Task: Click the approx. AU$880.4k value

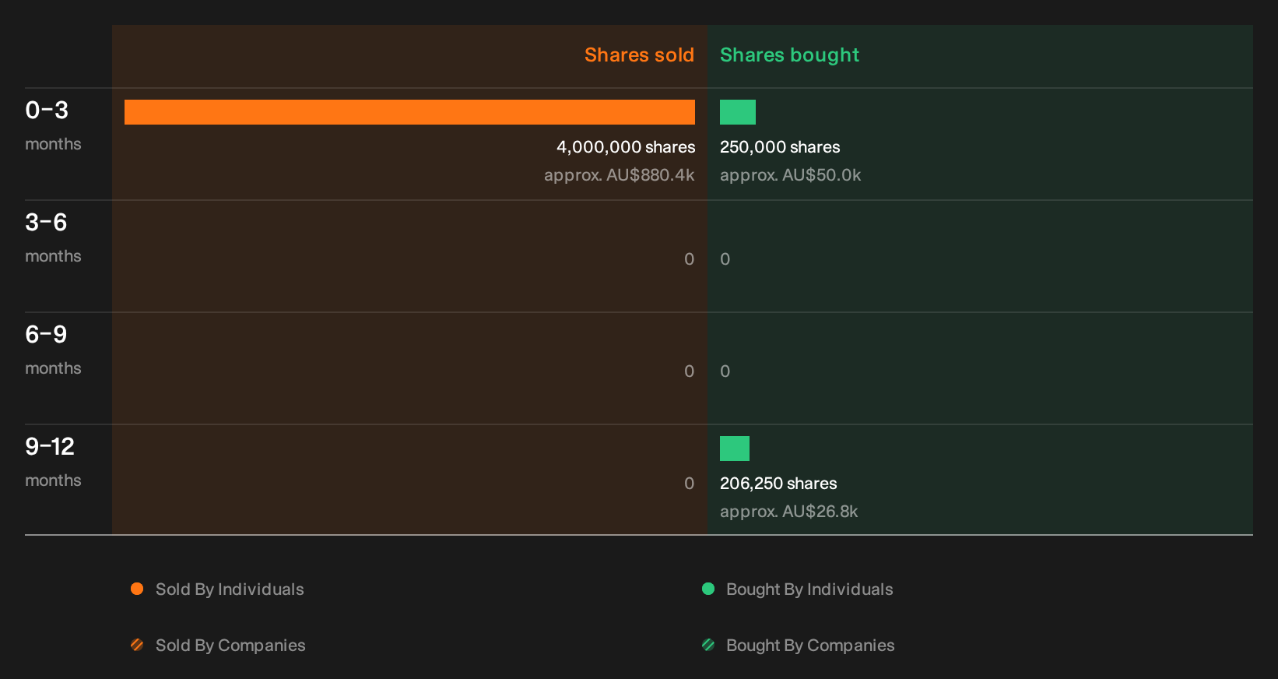Action: coord(620,175)
